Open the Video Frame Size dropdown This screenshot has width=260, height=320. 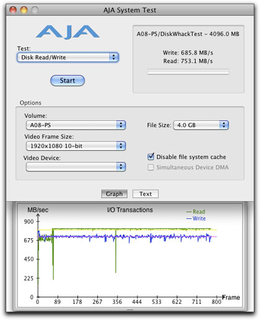tap(76, 146)
